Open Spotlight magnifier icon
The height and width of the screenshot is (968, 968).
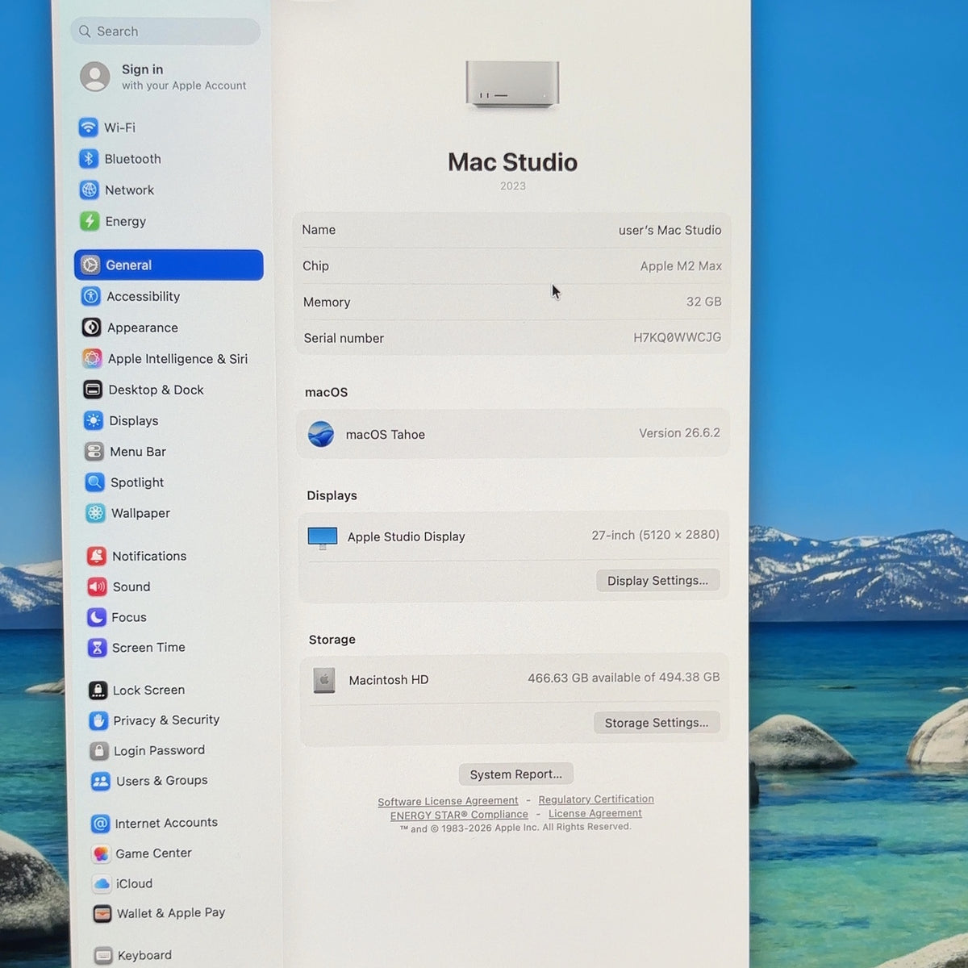pos(95,482)
